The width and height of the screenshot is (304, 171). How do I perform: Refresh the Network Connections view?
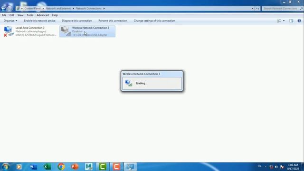[x=257, y=9]
